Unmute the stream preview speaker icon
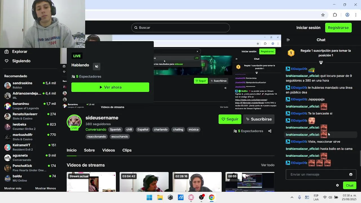Image resolution: width=361 pixels, height=203 pixels. click(97, 66)
